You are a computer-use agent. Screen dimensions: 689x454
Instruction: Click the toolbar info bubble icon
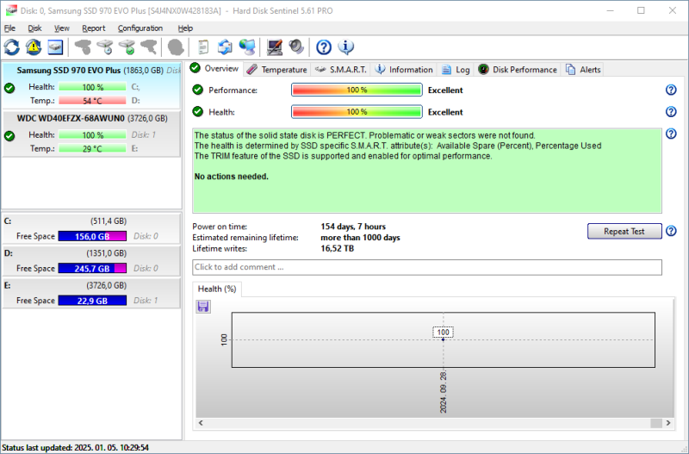[x=346, y=47]
